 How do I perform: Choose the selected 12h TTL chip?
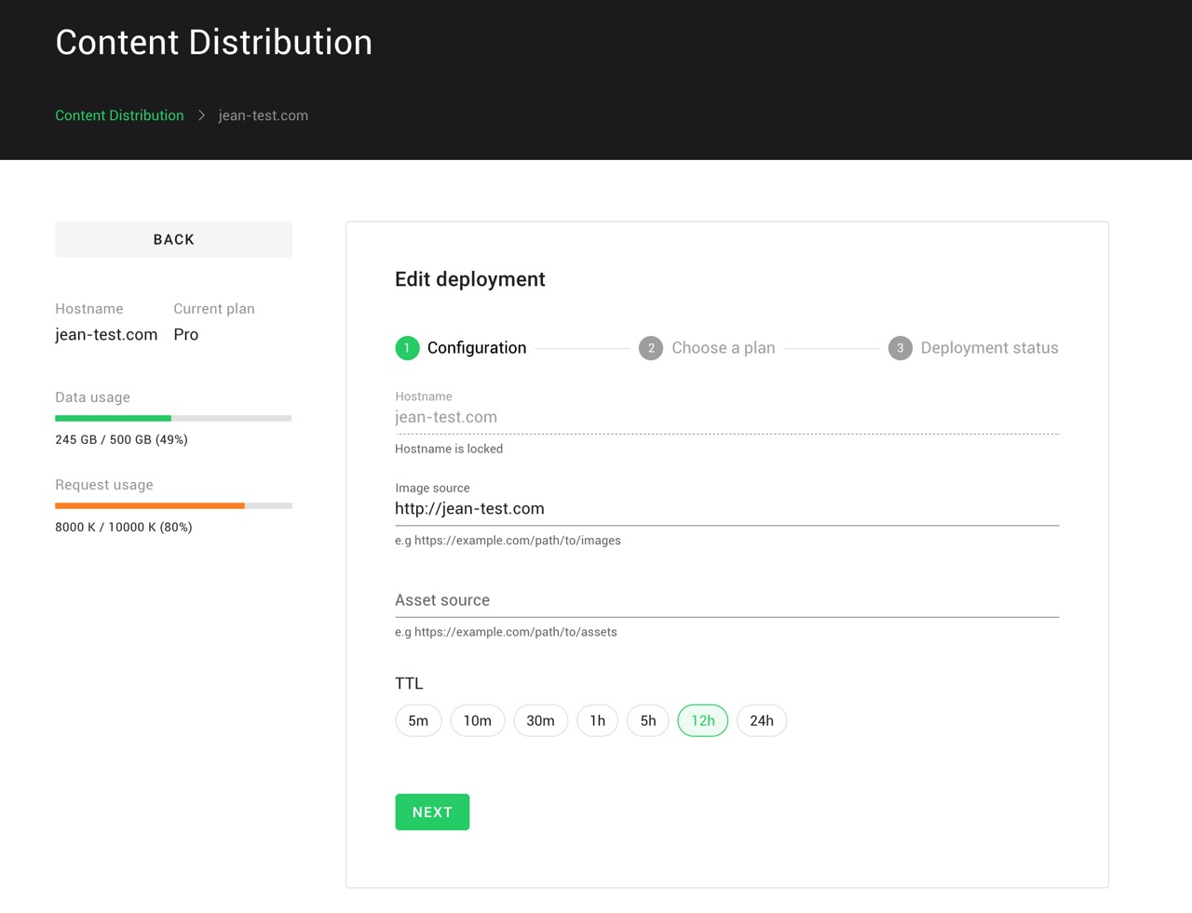click(x=703, y=721)
